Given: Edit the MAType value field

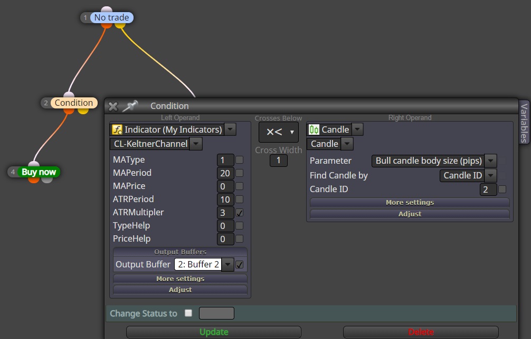Looking at the screenshot, I should [225, 159].
